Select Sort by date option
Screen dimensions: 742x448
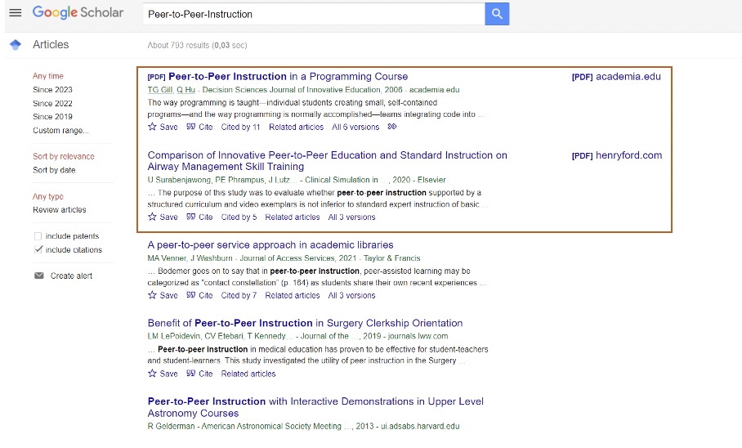click(54, 170)
